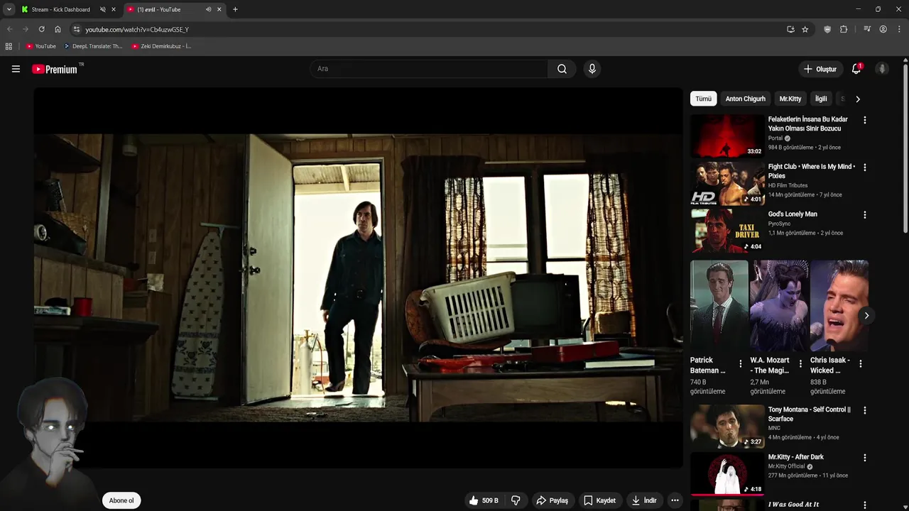
Task: Like the video with thumbs up
Action: [483, 500]
